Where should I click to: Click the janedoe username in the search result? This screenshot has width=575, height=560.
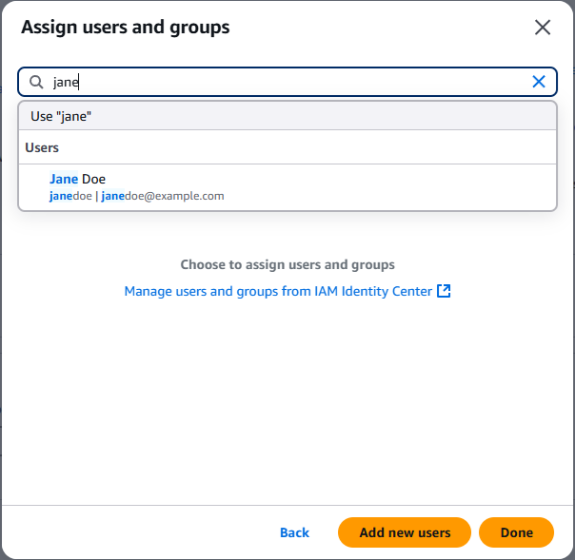tap(70, 196)
